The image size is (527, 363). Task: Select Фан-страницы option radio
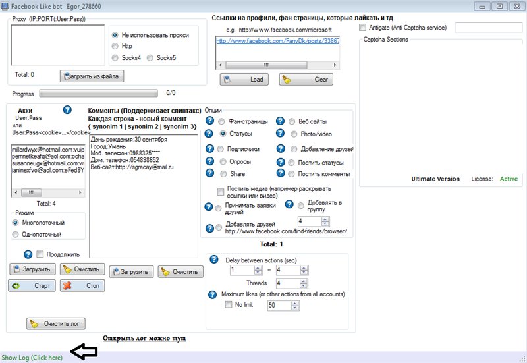[x=221, y=121]
